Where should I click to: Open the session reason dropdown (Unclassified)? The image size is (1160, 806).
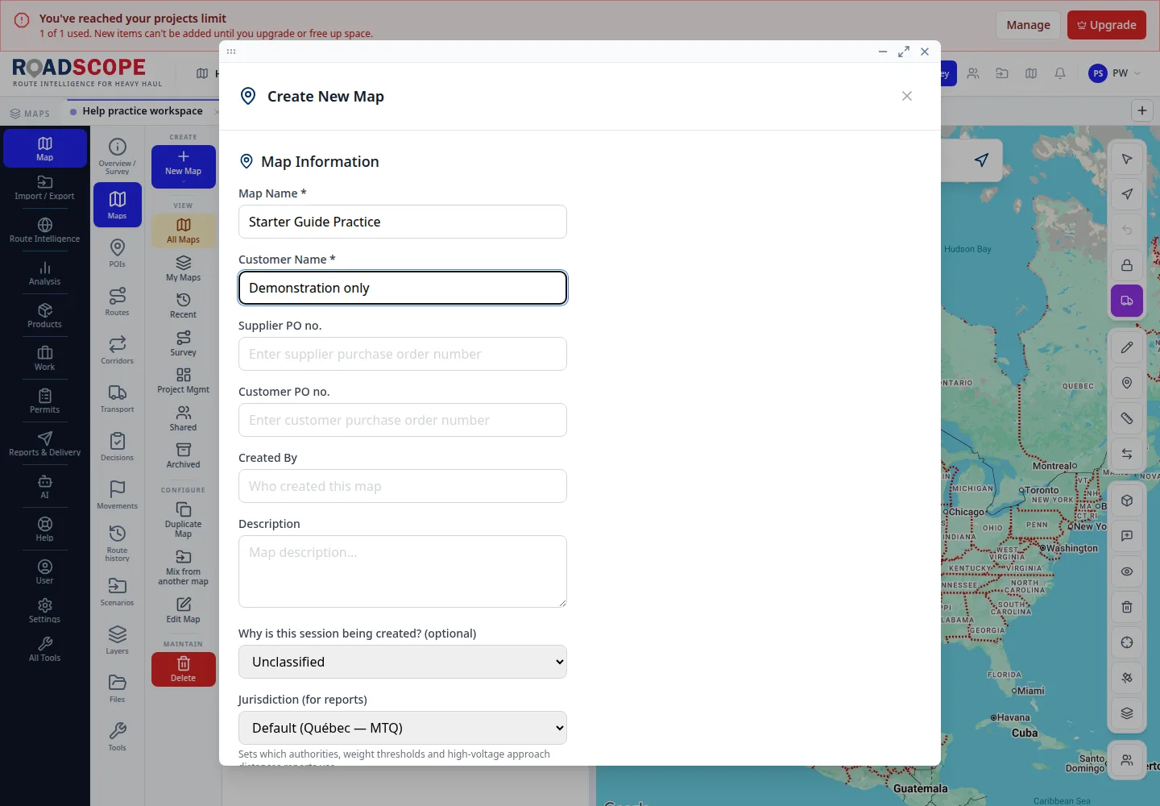[x=403, y=662]
